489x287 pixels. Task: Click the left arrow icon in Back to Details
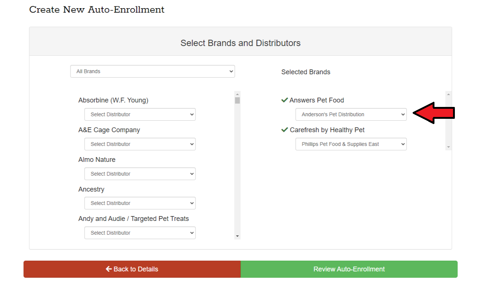click(109, 269)
